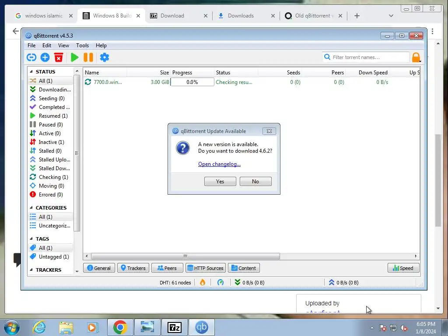
Task: Click No in the update dialog
Action: click(x=255, y=182)
